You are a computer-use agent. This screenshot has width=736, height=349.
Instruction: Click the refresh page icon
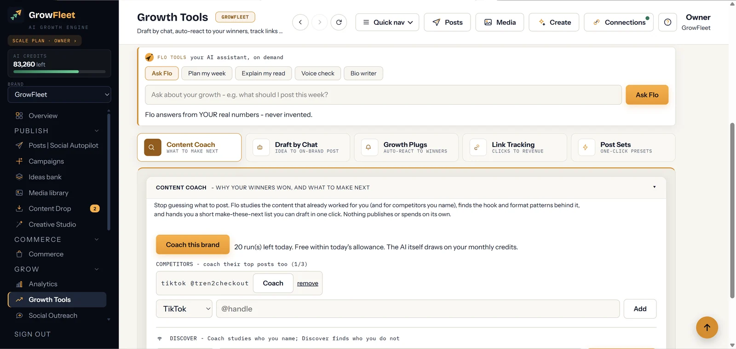(339, 22)
